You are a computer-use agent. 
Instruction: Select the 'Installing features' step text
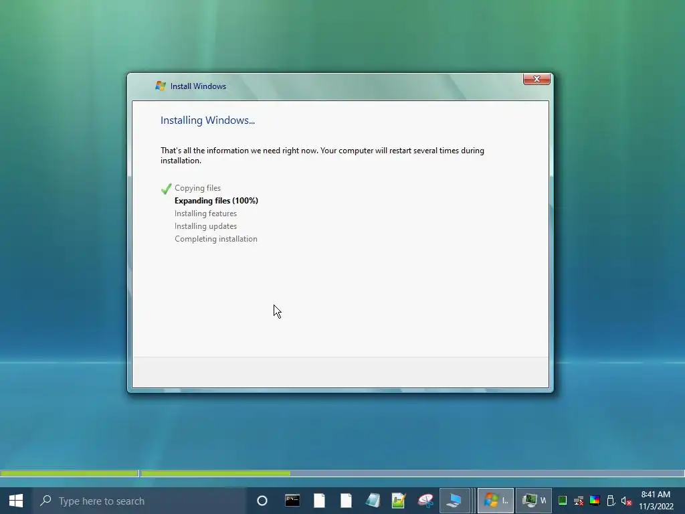[x=206, y=213]
